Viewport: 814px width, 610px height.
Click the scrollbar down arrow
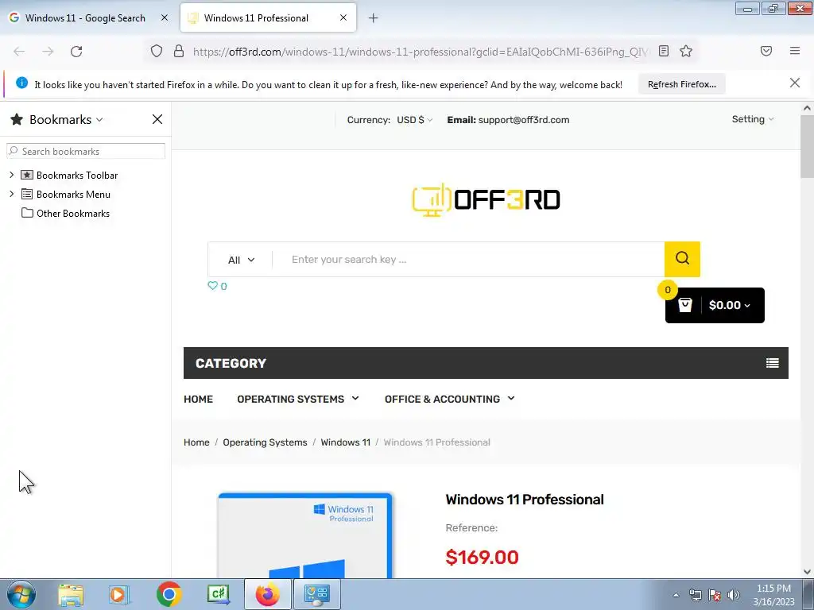[x=807, y=572]
